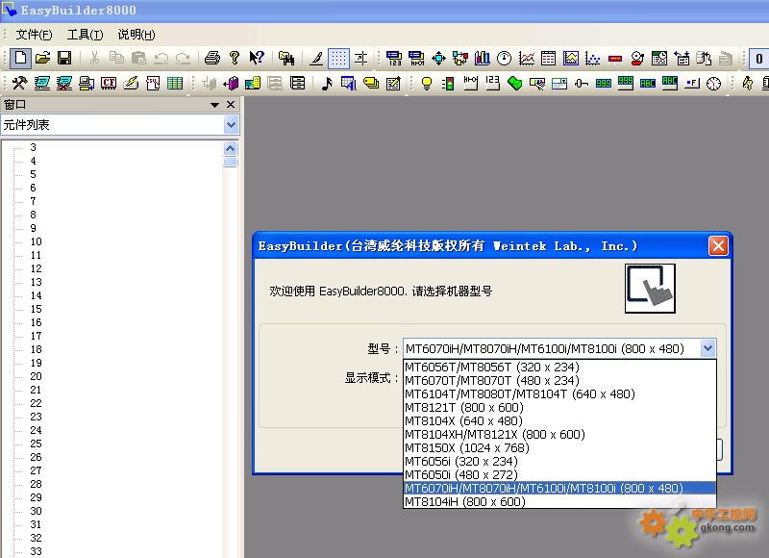Open an existing project file
The image size is (769, 558).
(x=42, y=59)
